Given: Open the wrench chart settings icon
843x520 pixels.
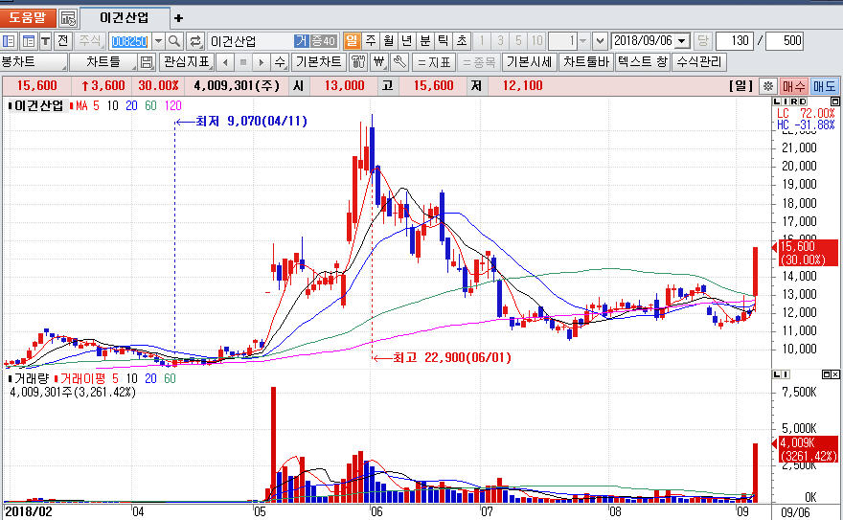Looking at the screenshot, I should [399, 62].
